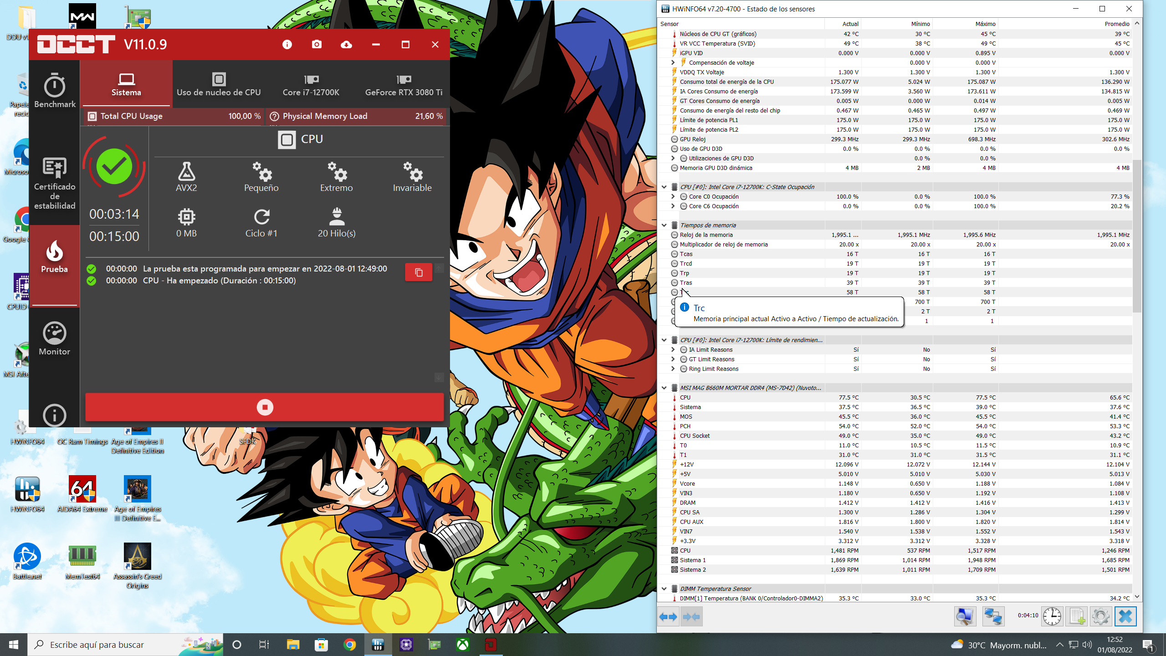
Task: Select Extremo mode option
Action: coord(337,177)
